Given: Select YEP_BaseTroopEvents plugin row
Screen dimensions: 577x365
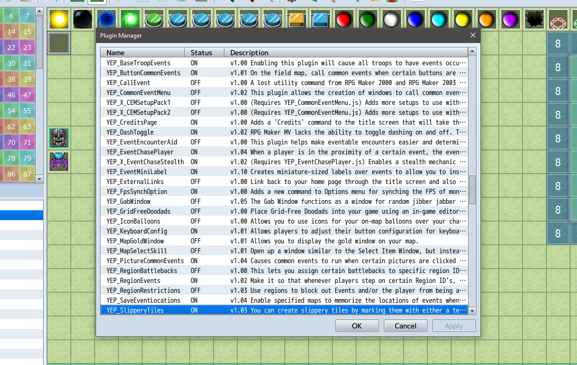Looking at the screenshot, I should point(284,63).
